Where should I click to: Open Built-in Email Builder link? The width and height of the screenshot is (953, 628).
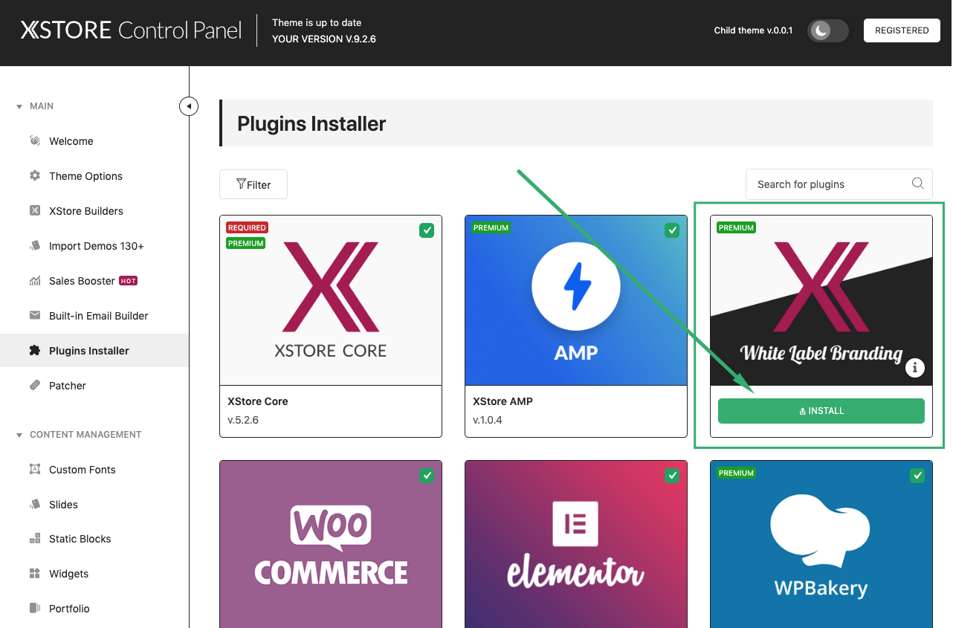coord(99,316)
